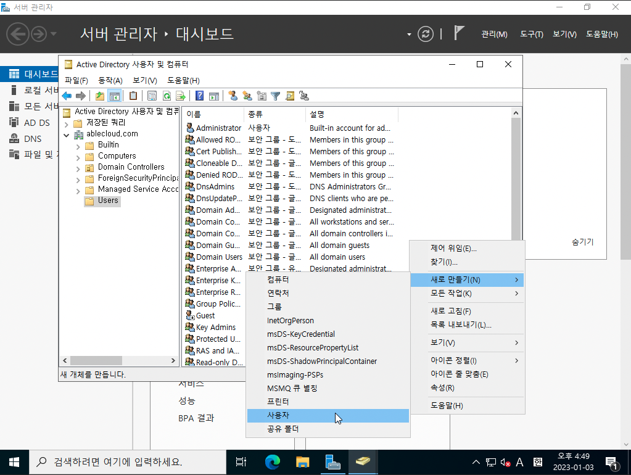
Task: Open the 파일(F) menu
Action: (76, 81)
